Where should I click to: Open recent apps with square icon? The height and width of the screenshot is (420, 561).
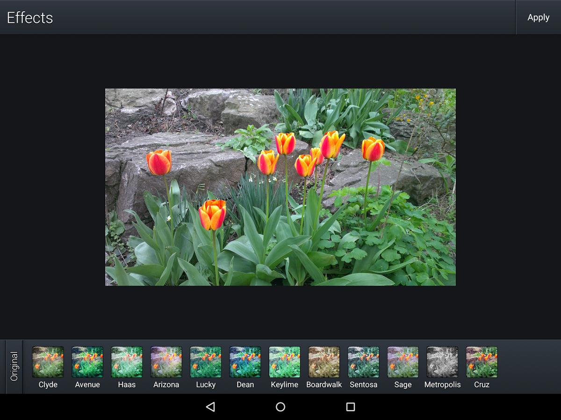click(x=351, y=407)
